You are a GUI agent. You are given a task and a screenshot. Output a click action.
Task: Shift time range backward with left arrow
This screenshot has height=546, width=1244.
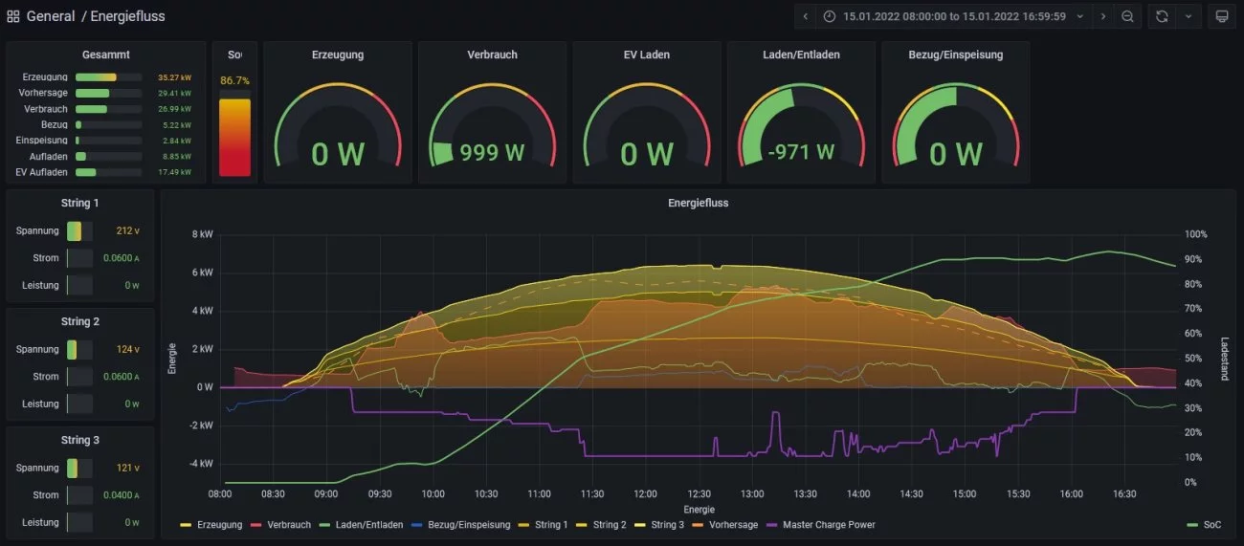tap(806, 16)
